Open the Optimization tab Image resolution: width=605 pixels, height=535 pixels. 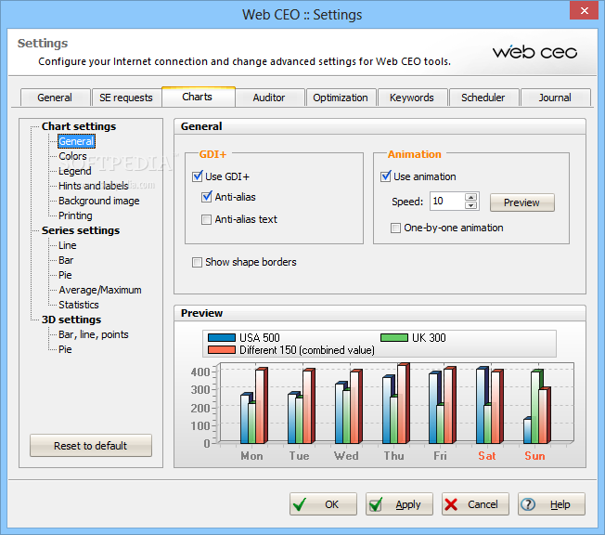point(341,98)
